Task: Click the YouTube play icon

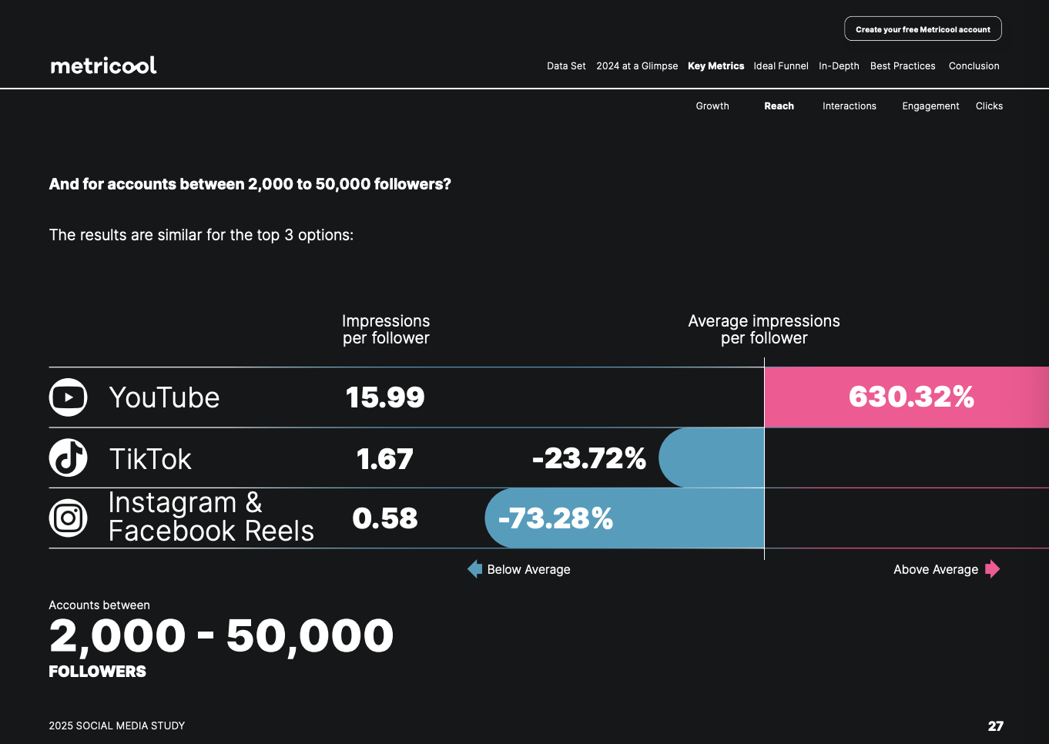Action: [x=69, y=397]
